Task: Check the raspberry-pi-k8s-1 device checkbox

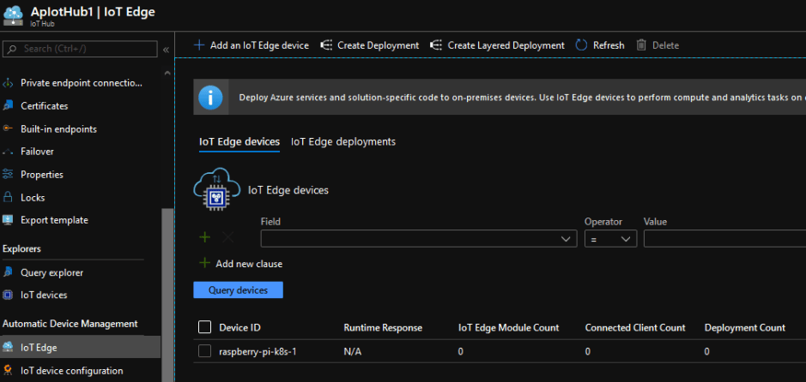Action: click(204, 351)
